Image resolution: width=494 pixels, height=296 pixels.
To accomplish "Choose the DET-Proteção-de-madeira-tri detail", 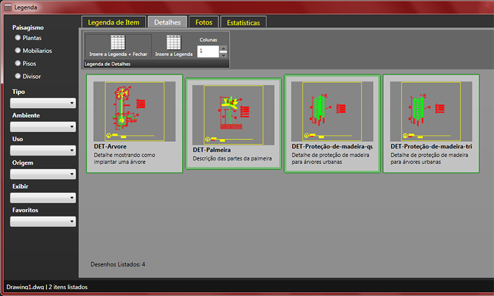I will [431, 111].
